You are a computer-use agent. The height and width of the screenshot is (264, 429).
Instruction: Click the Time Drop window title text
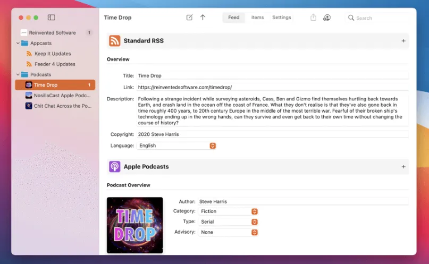pos(117,18)
